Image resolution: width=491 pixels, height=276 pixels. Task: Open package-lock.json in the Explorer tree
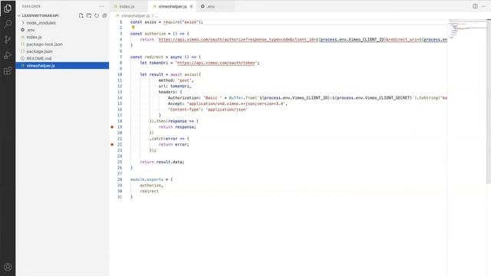63,44
